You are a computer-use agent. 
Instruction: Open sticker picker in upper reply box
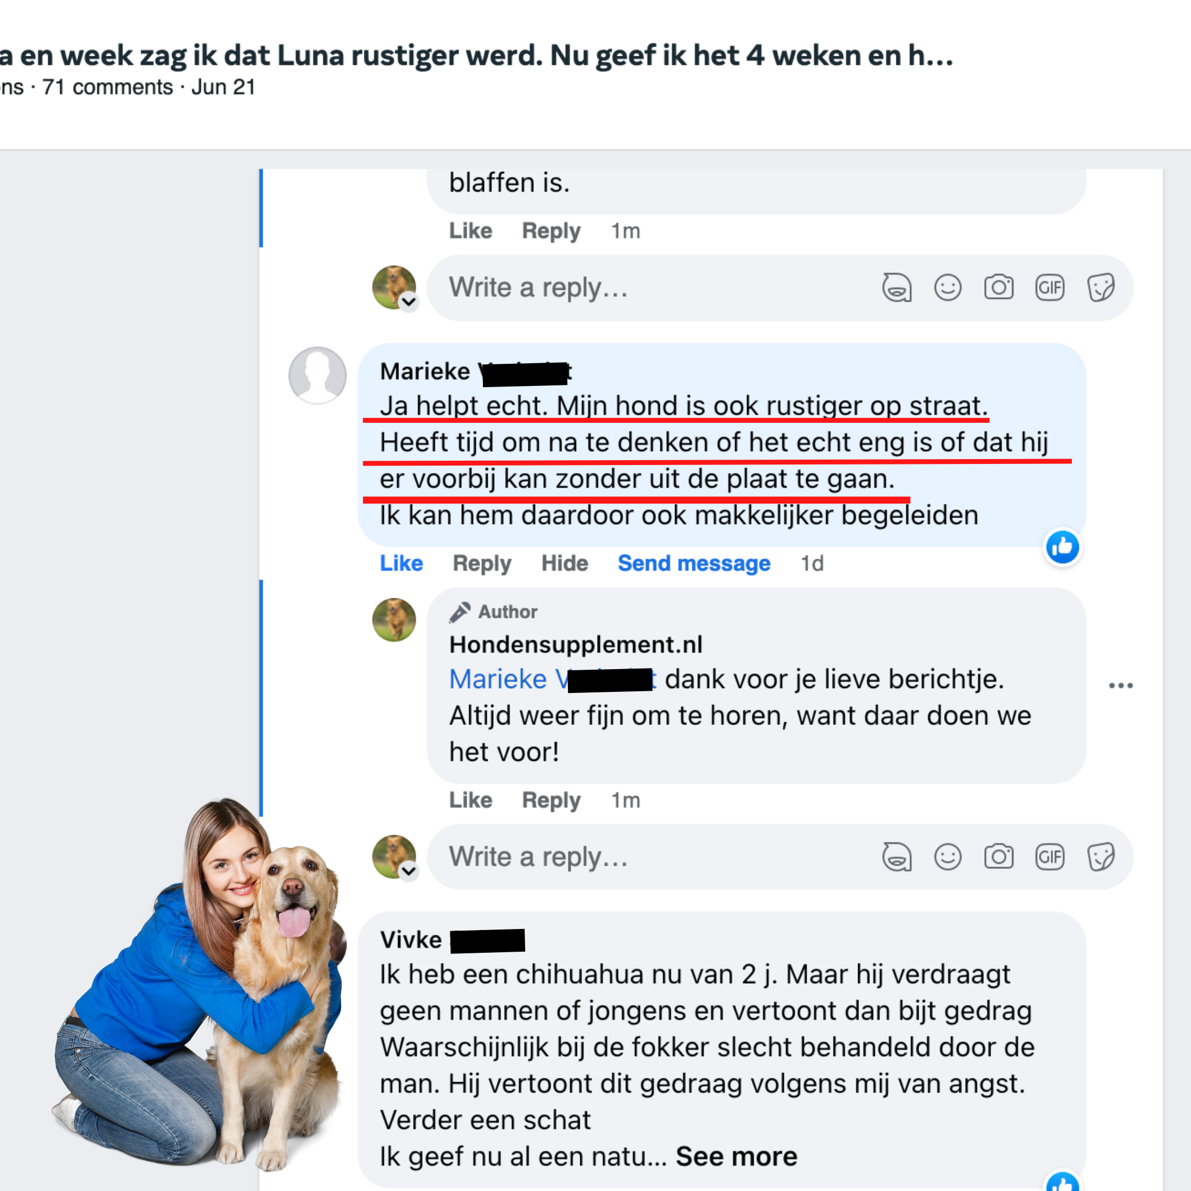coord(1101,288)
